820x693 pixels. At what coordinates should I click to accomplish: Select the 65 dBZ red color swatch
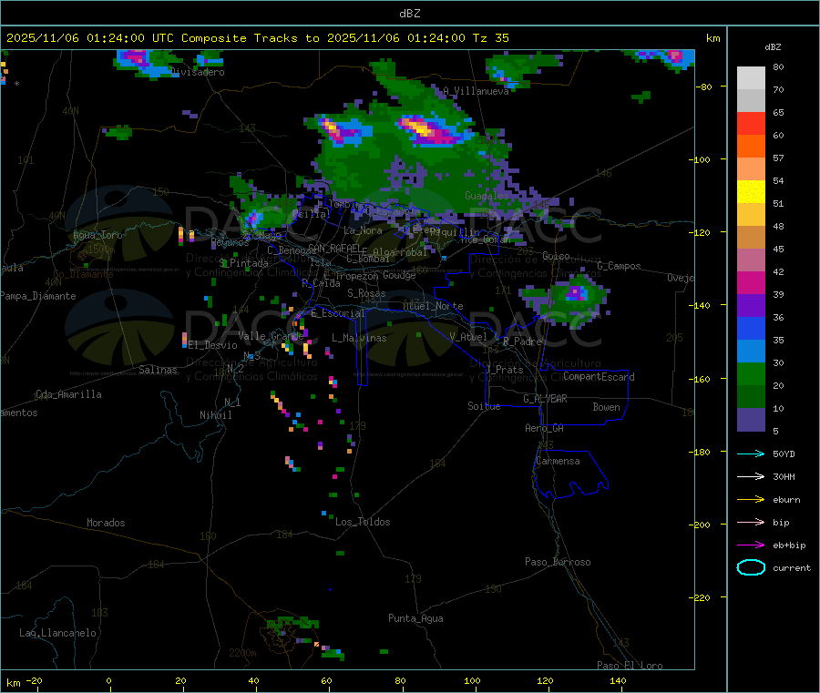(x=751, y=123)
